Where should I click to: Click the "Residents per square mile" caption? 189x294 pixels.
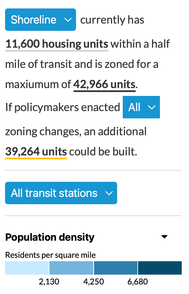tap(50, 255)
